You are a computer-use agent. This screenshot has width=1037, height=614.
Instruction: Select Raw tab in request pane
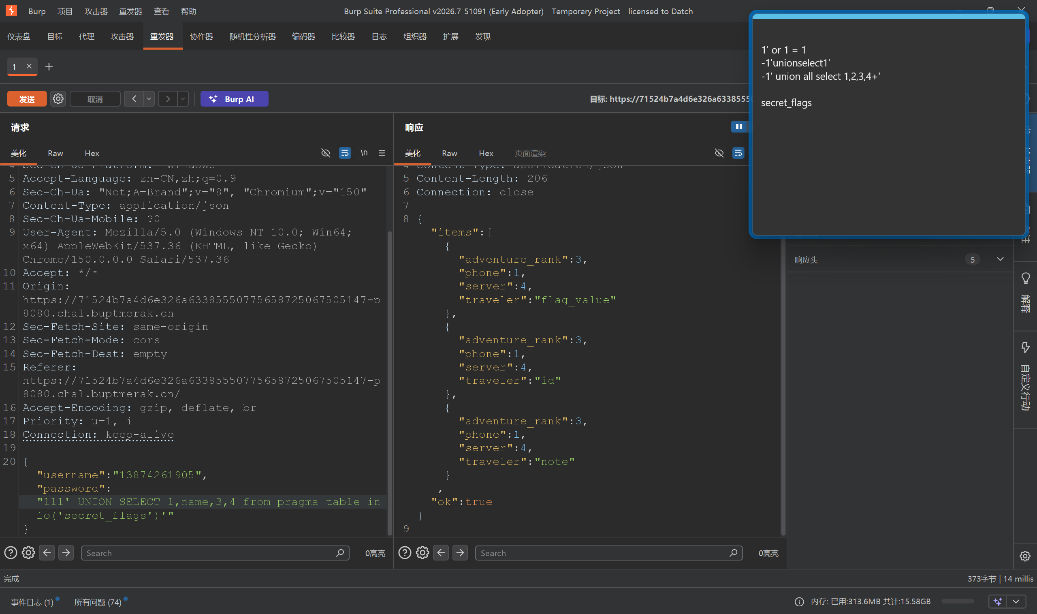click(x=55, y=153)
